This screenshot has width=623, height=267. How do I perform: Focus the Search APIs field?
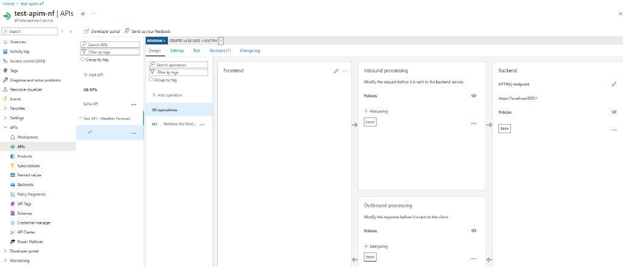110,45
